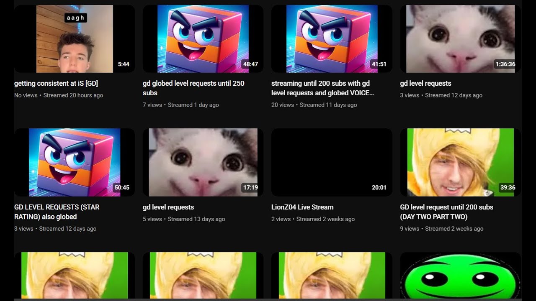Click the 39:36 duration badge

pos(508,187)
